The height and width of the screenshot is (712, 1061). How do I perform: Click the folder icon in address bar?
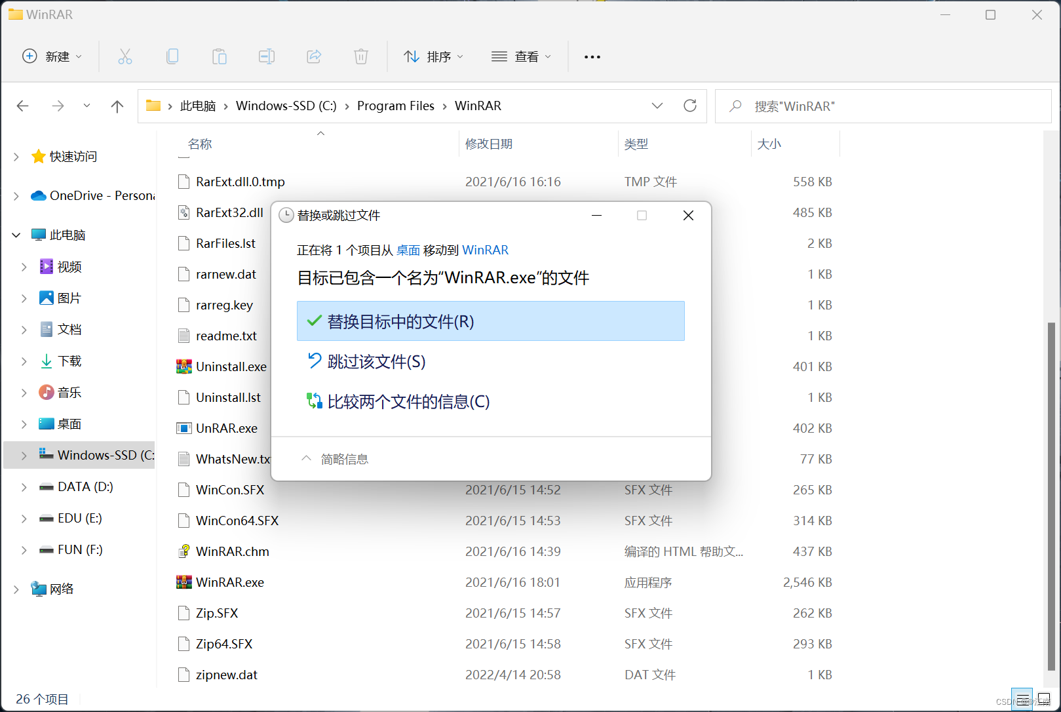tap(153, 106)
